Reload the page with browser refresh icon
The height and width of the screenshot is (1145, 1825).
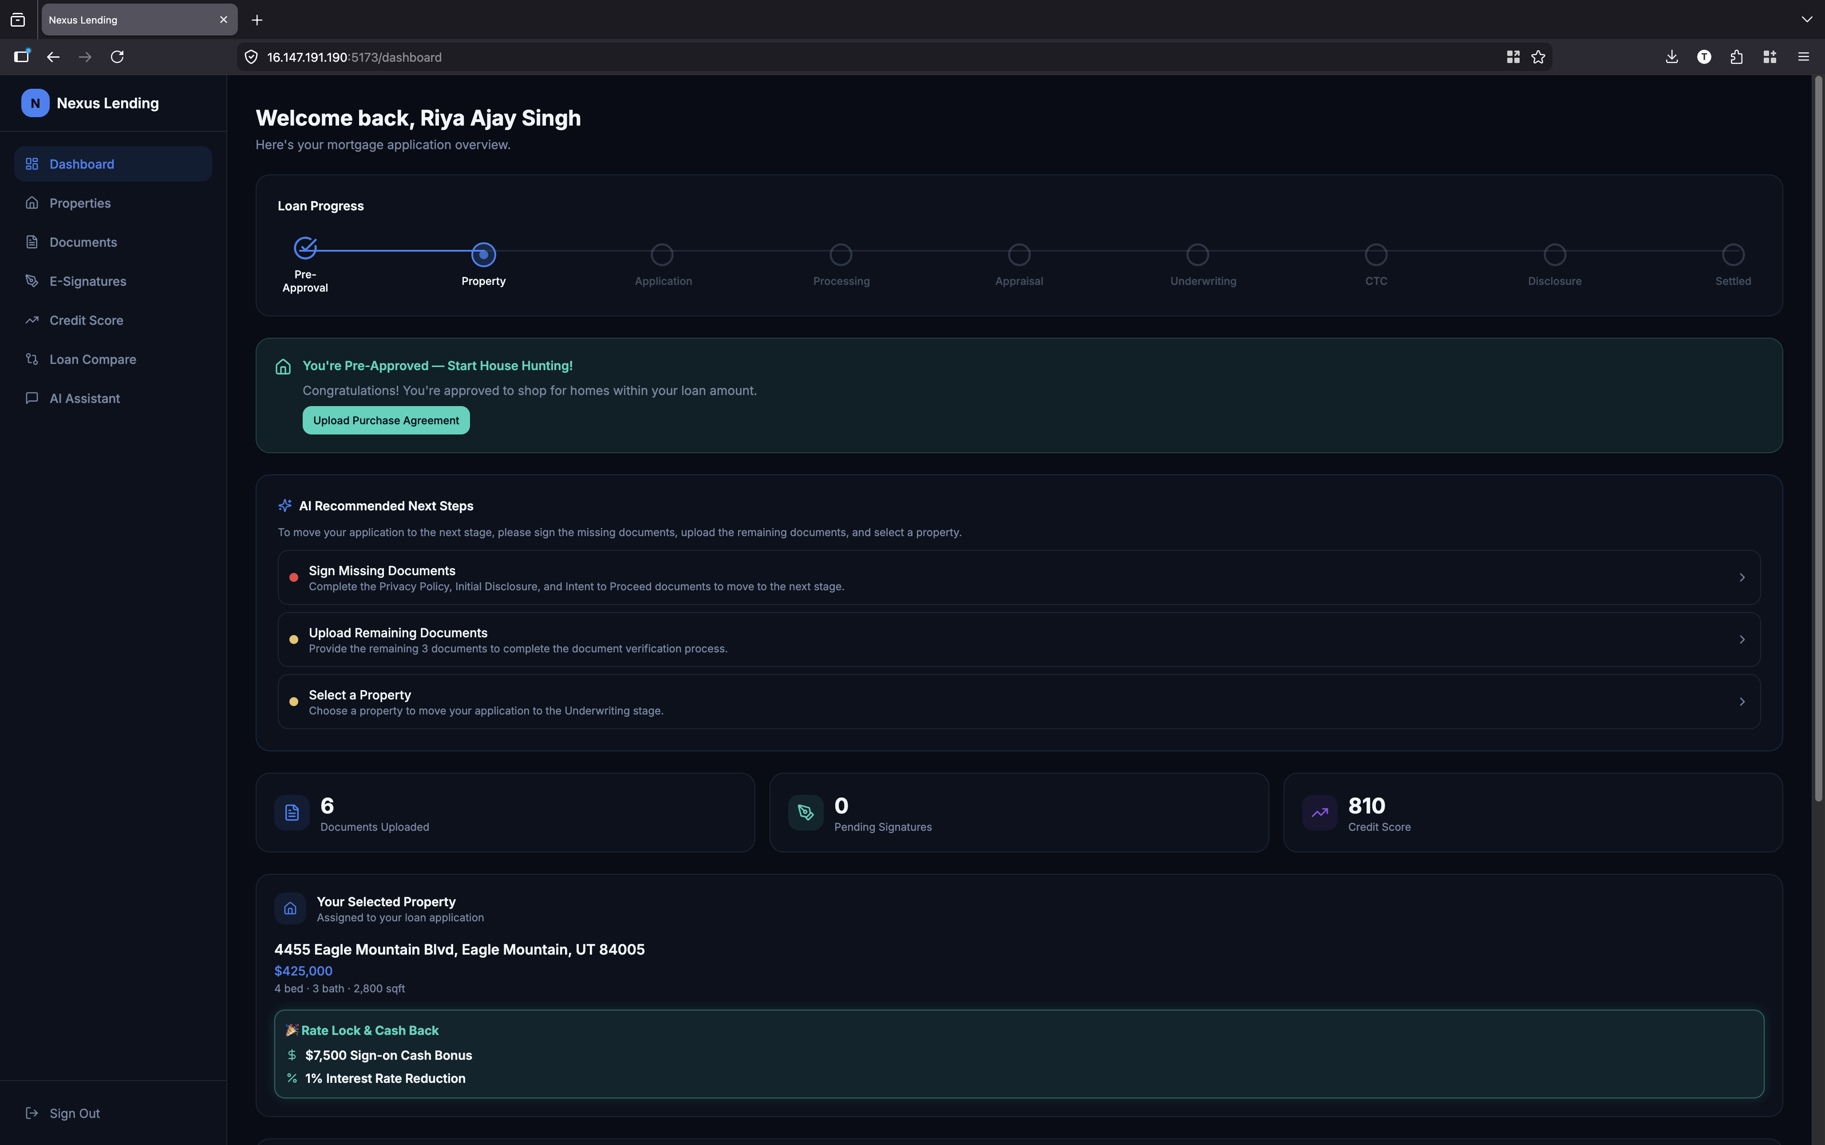[117, 57]
